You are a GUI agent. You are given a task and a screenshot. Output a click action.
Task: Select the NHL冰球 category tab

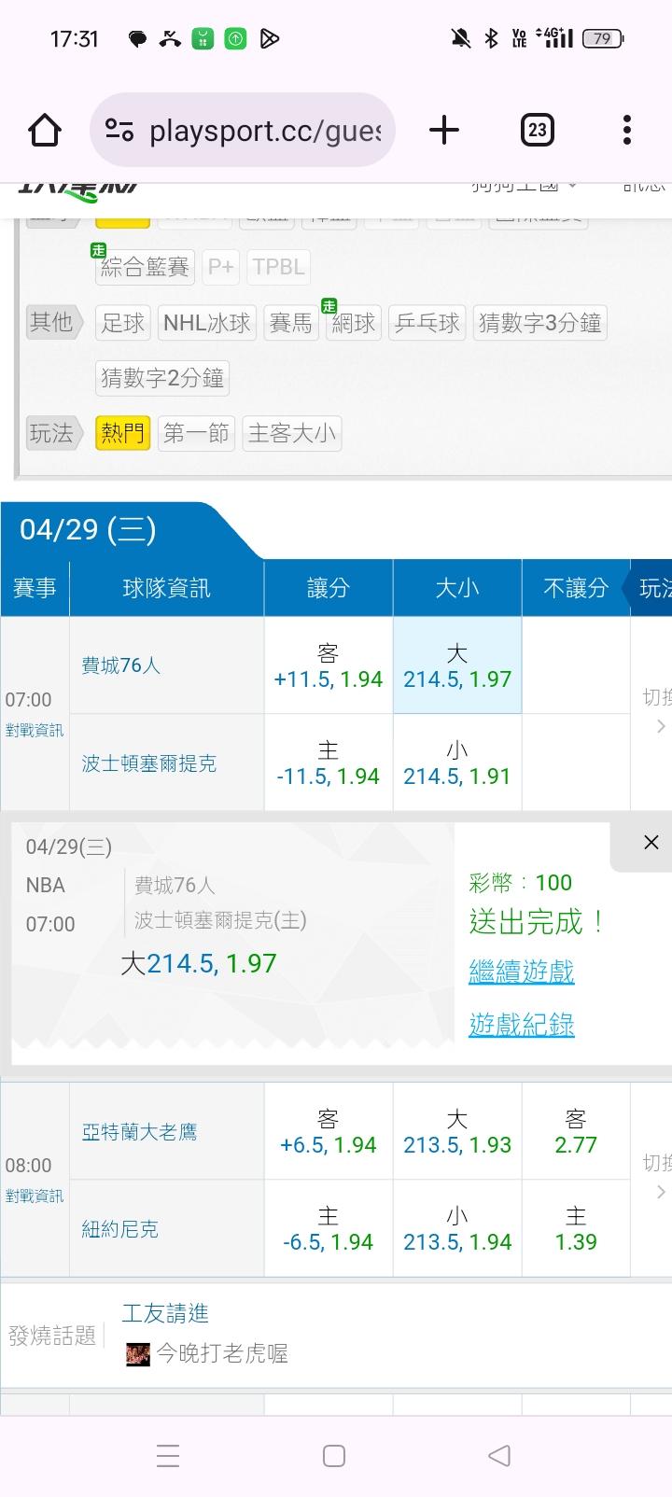tap(207, 323)
